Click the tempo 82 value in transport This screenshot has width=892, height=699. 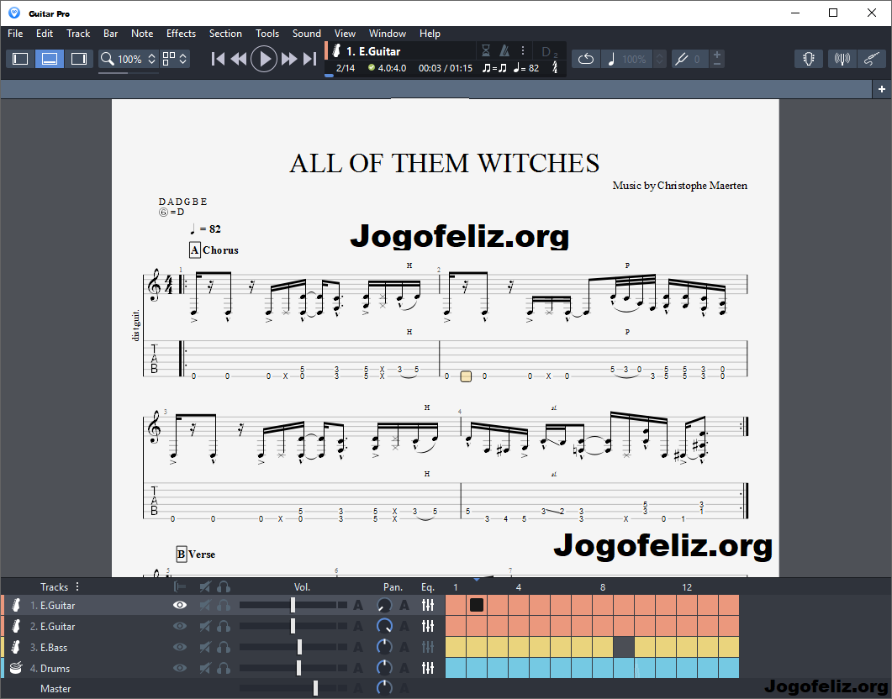(x=526, y=68)
